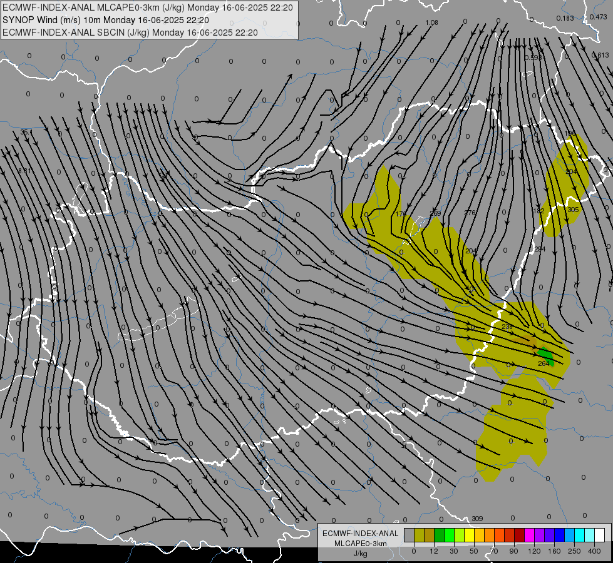This screenshot has height=563, width=613.
Task: Click the map value 182
Action: (538, 211)
